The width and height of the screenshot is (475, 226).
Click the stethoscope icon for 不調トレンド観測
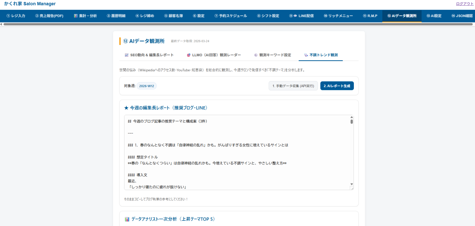point(306,55)
